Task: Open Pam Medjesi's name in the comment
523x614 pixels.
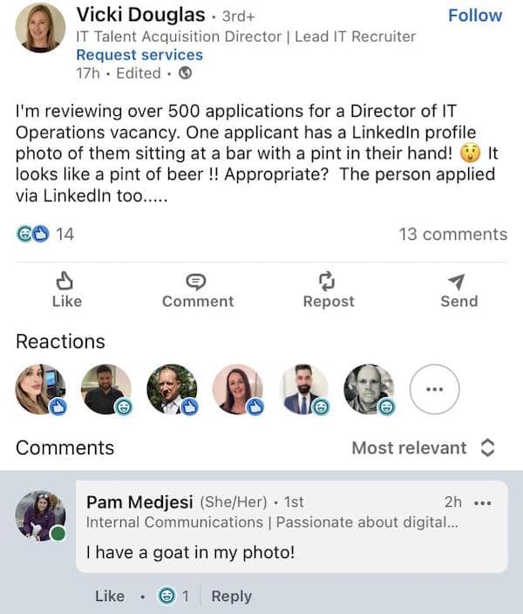Action: pyautogui.click(x=139, y=502)
